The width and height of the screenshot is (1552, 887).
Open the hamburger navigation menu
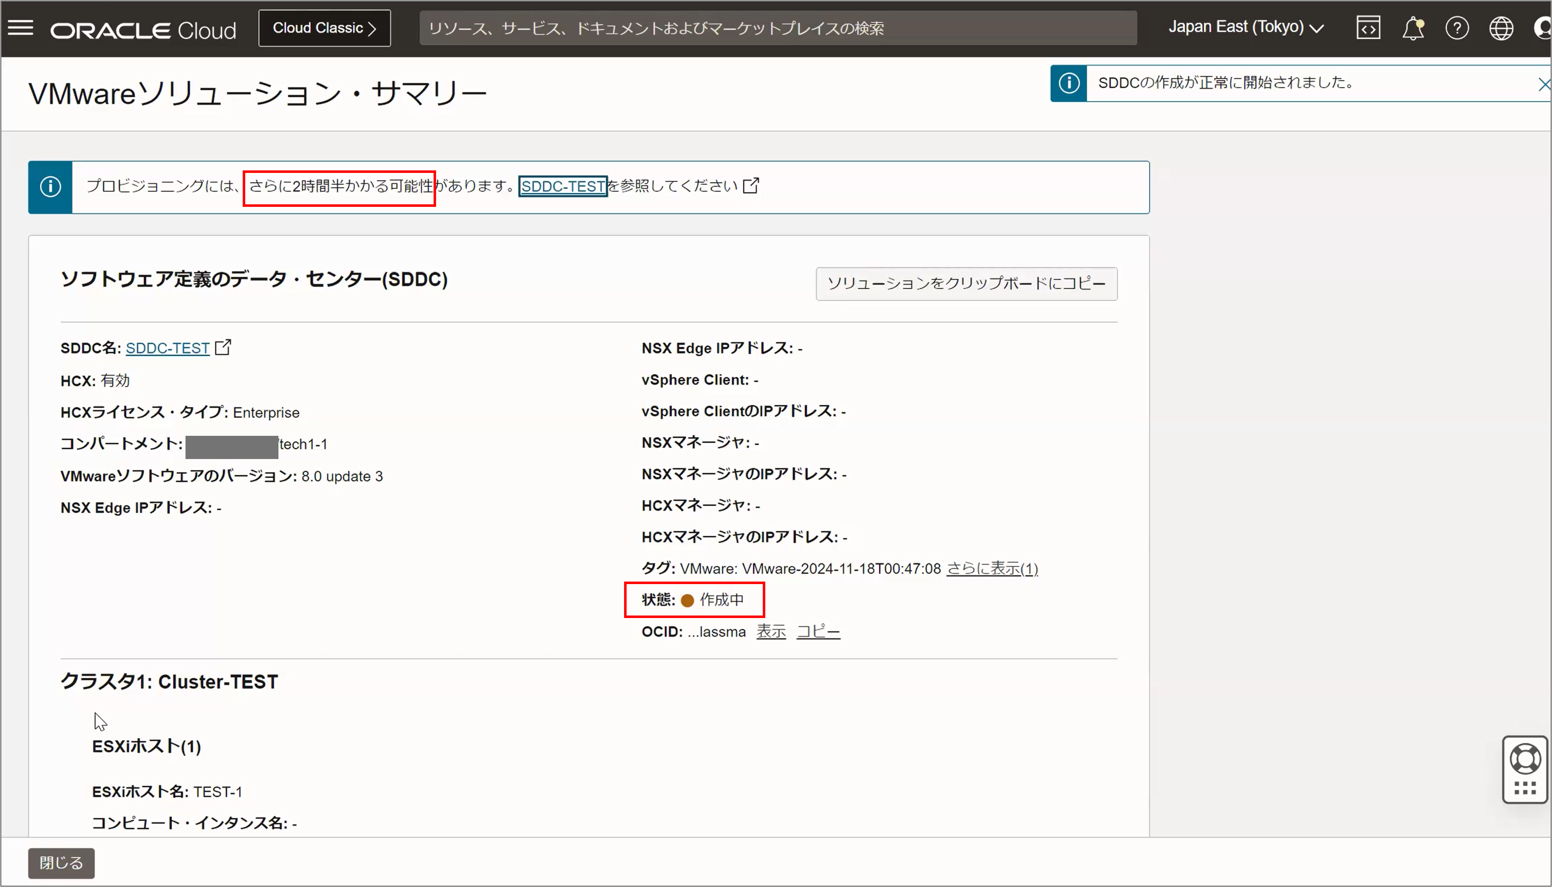coord(20,28)
